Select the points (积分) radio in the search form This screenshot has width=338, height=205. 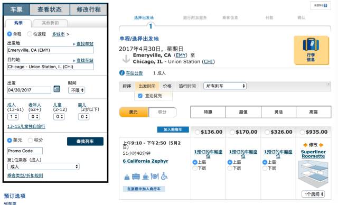[31, 140]
